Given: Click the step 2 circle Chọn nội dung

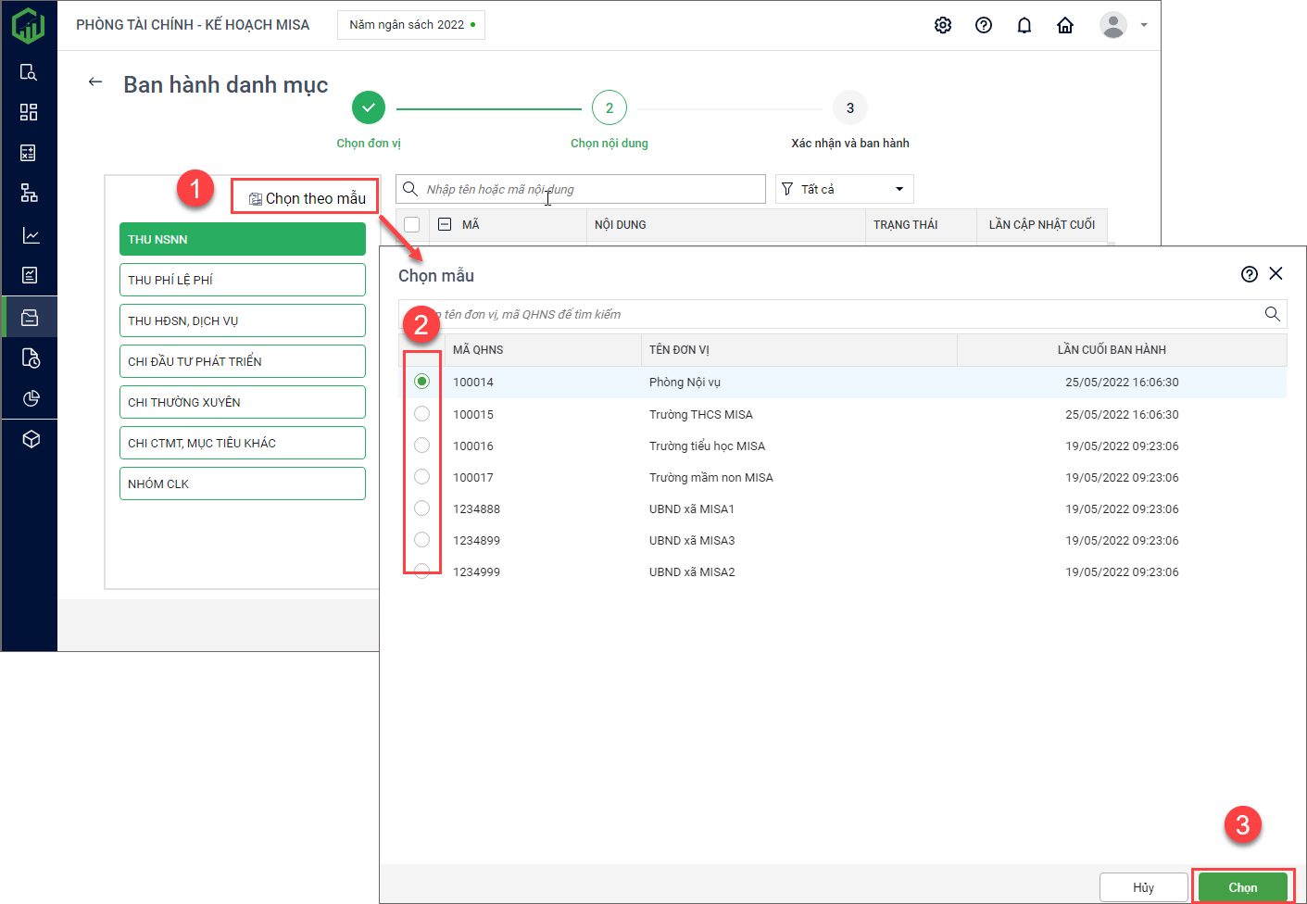Looking at the screenshot, I should (610, 107).
